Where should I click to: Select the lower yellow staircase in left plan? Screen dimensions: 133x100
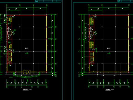click(11, 46)
